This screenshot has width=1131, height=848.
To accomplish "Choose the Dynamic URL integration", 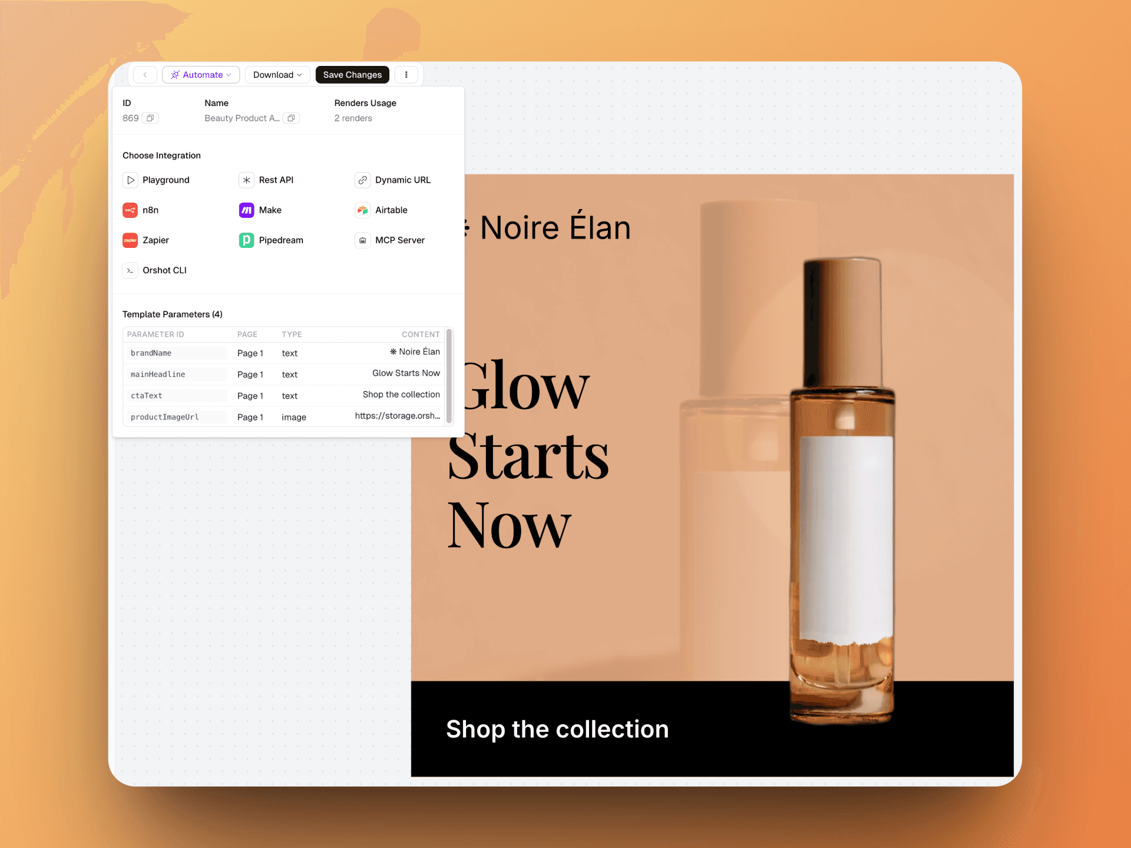I will [x=393, y=180].
